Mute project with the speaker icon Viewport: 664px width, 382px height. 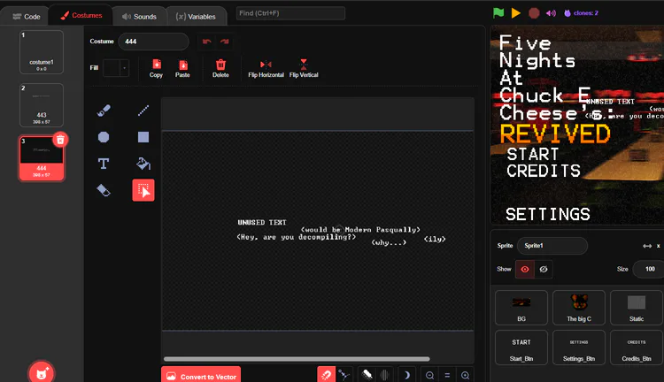[x=551, y=13]
